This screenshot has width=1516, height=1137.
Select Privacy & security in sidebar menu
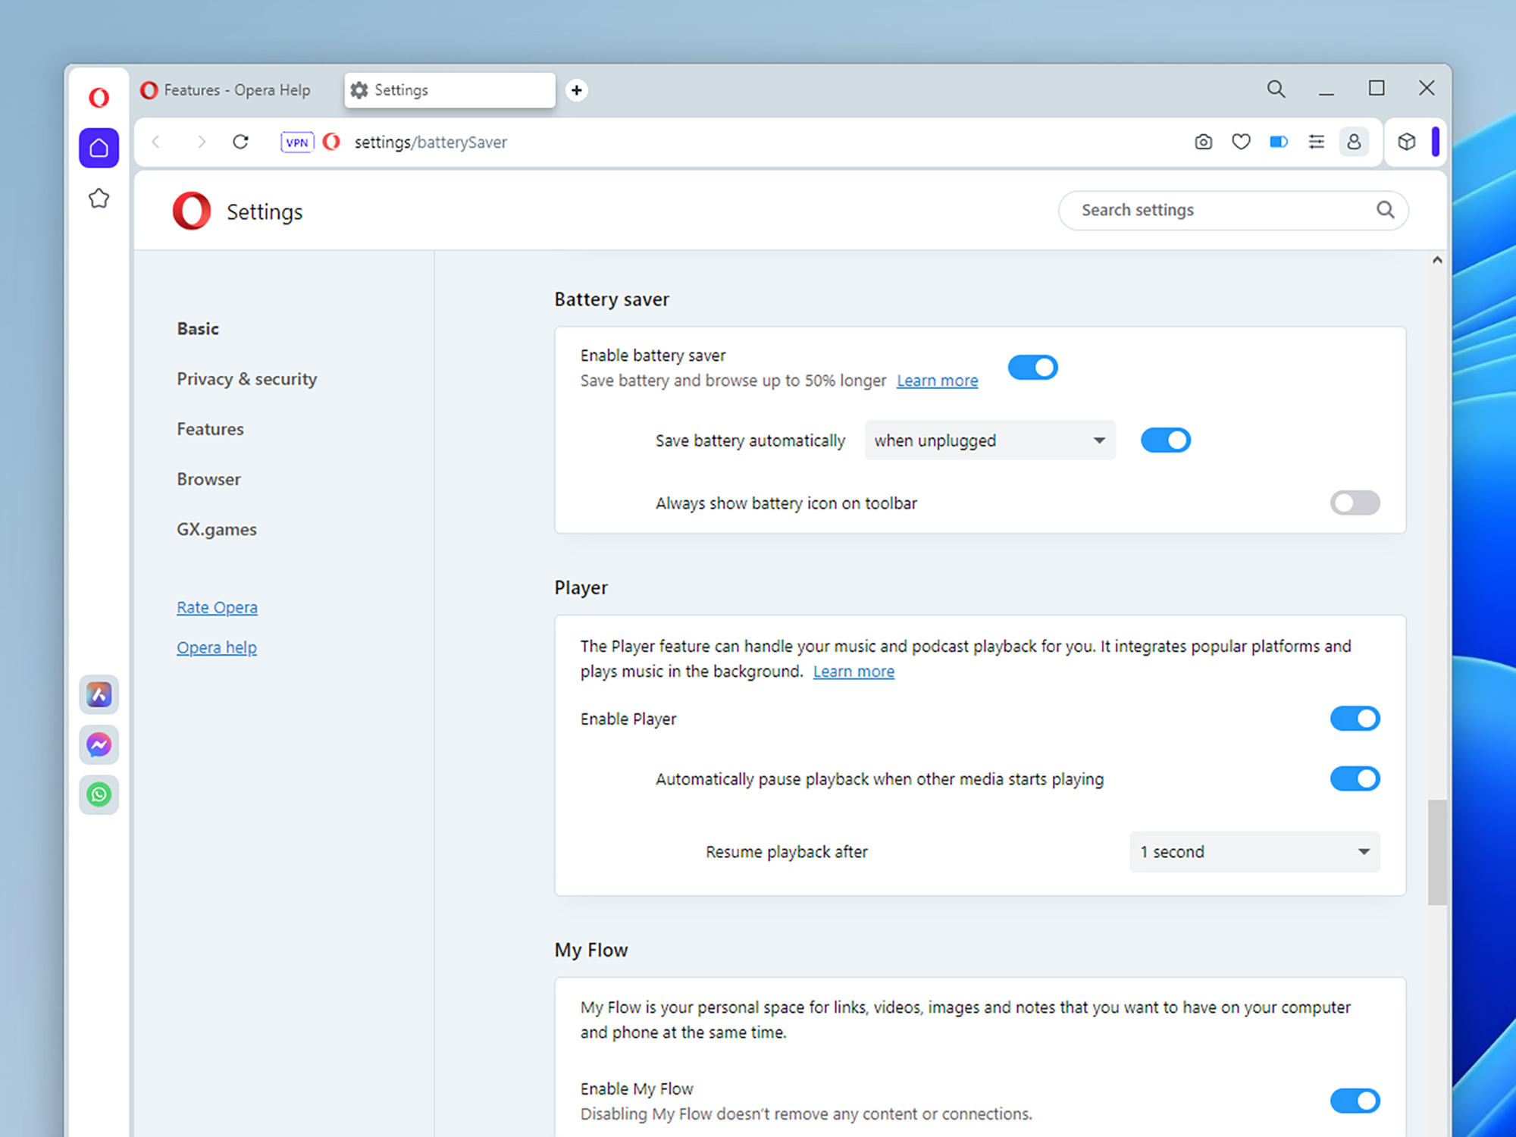tap(246, 379)
